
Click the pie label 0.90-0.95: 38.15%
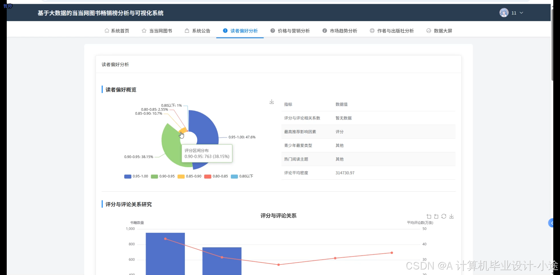click(x=139, y=157)
